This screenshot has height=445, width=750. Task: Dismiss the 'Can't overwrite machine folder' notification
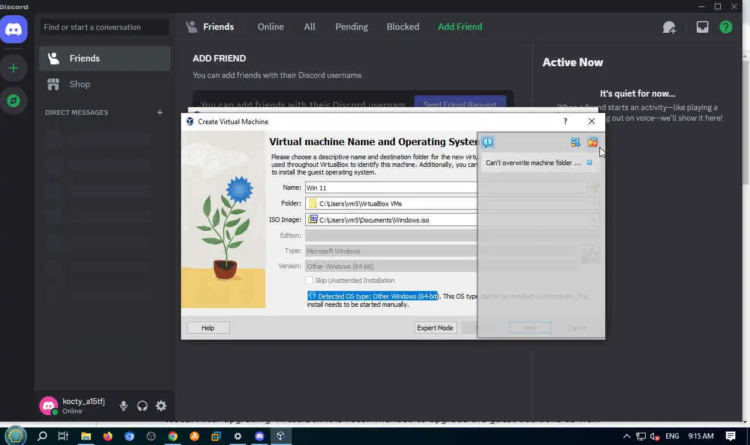(x=589, y=163)
